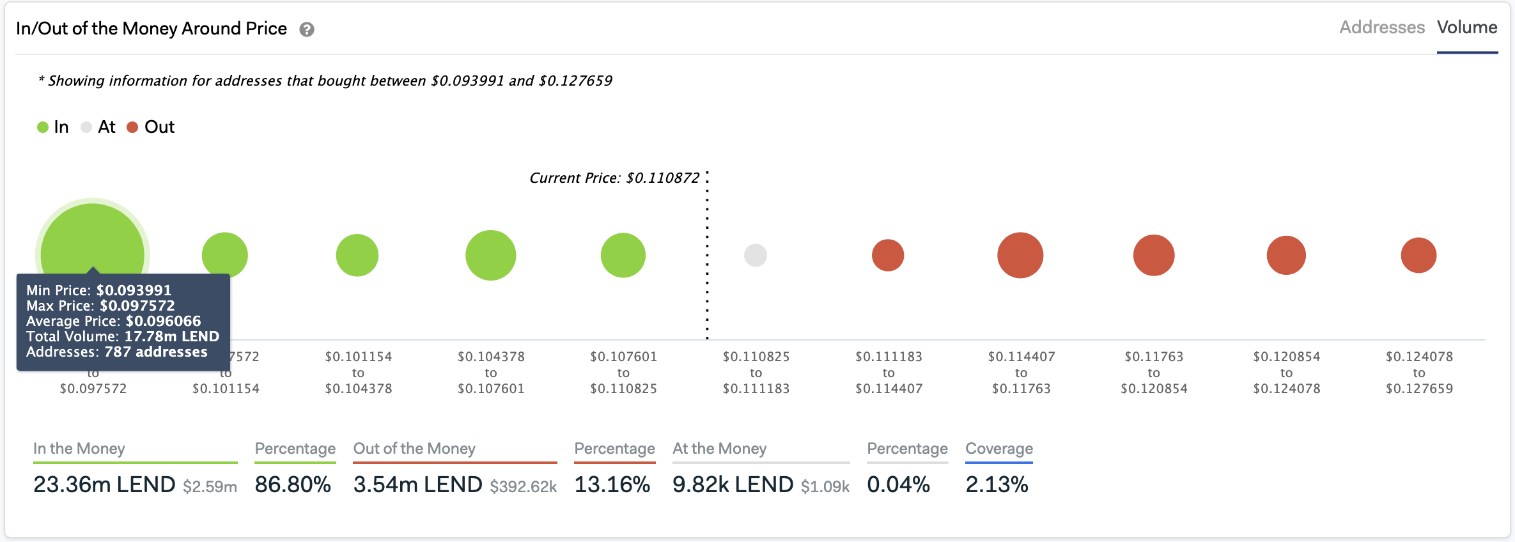The height and width of the screenshot is (542, 1515).
Task: Click the At the Money heading
Action: tap(720, 449)
